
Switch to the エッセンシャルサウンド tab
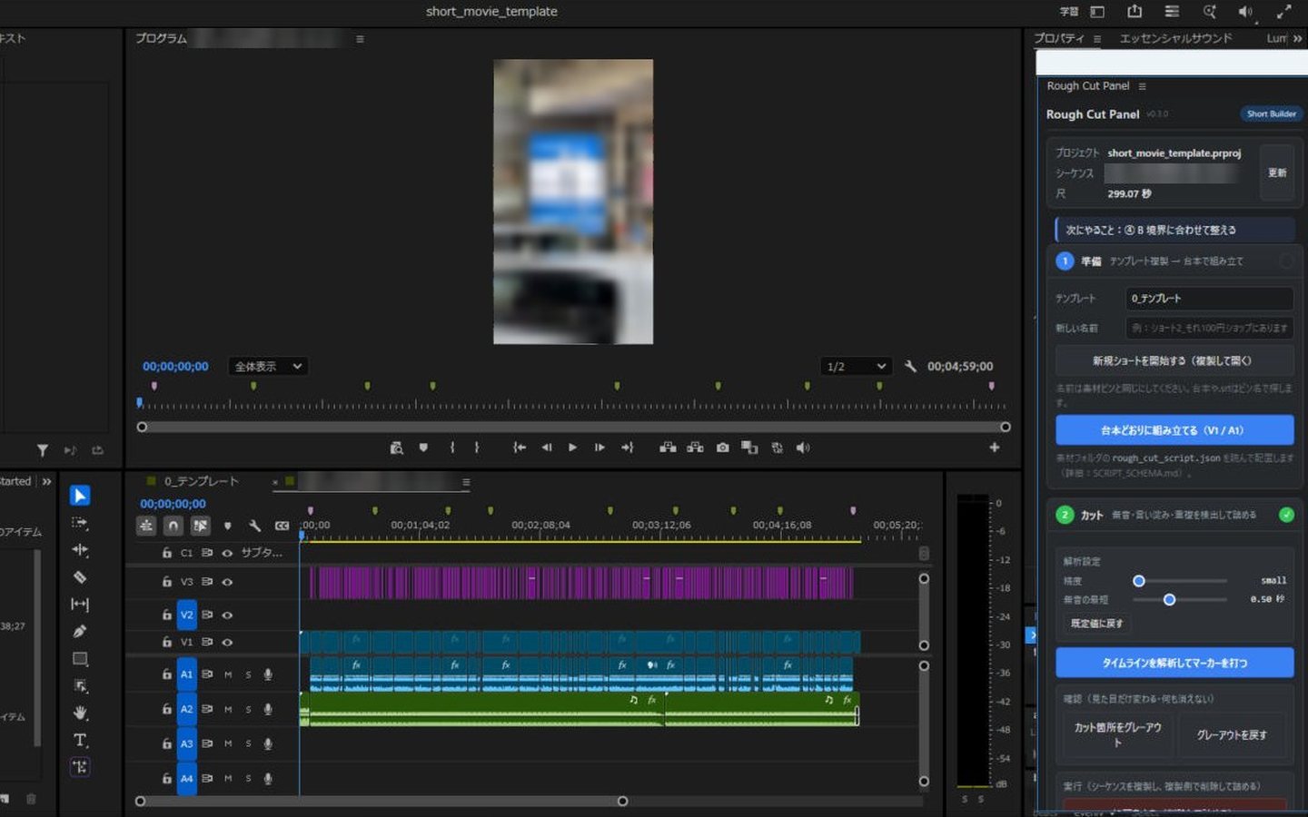[x=1175, y=38]
